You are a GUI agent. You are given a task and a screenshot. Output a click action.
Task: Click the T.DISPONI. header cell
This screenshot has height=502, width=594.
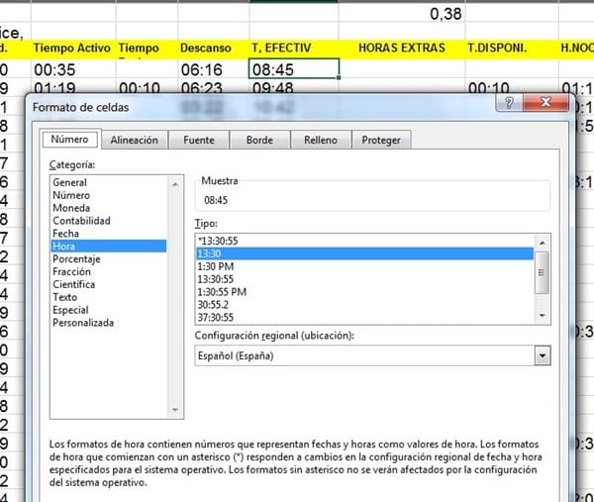(512, 49)
